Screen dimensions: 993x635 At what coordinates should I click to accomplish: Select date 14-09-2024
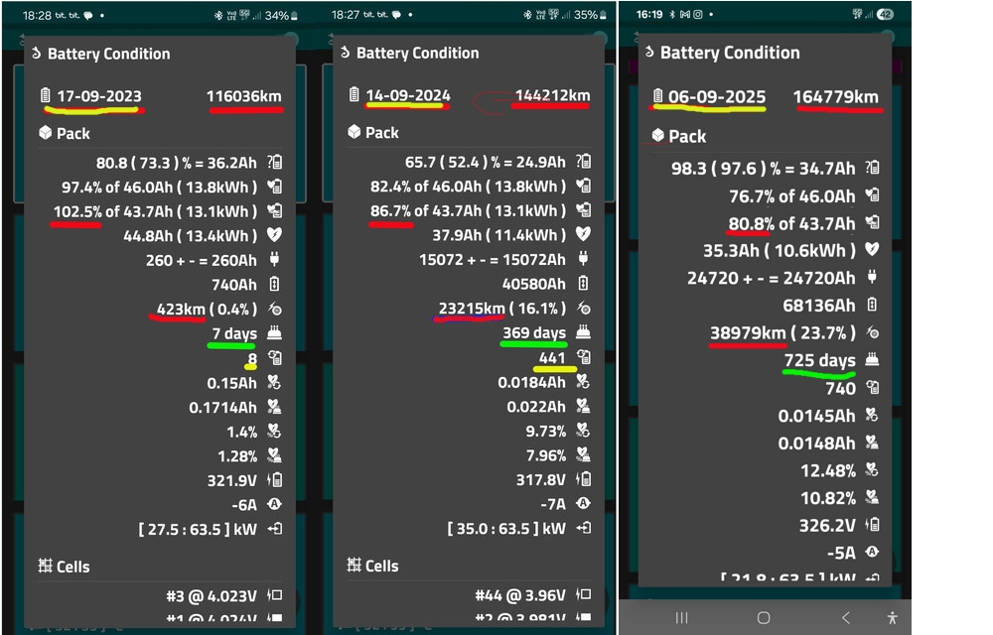[x=408, y=95]
